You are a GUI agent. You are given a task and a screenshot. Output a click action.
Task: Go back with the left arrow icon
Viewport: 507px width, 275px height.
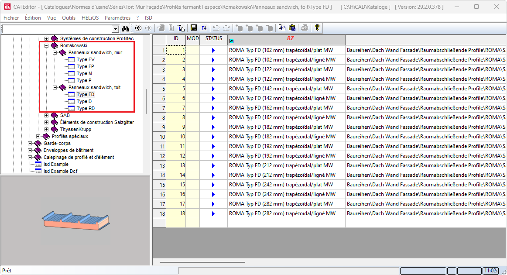click(138, 28)
